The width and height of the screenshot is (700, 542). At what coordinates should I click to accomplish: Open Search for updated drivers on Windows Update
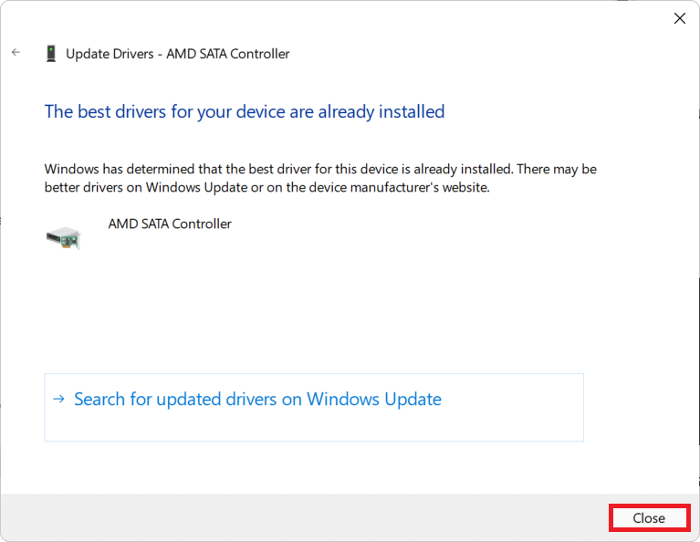point(257,400)
